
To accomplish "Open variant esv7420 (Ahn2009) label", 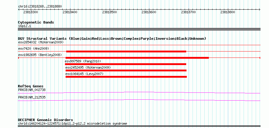I will point(34,48).
